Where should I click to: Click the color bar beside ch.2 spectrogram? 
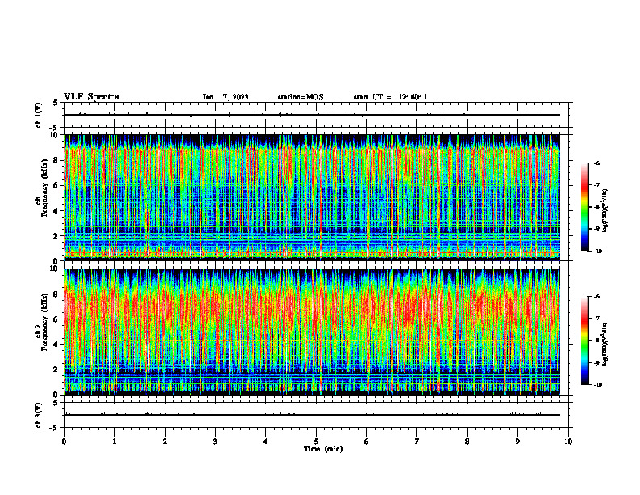pos(584,341)
